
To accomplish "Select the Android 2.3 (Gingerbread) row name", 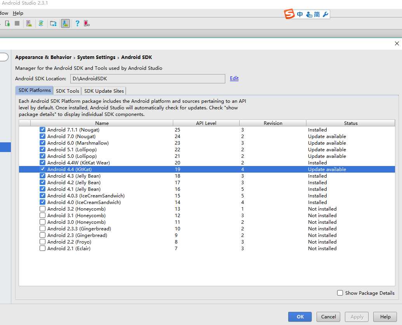I will (x=77, y=235).
